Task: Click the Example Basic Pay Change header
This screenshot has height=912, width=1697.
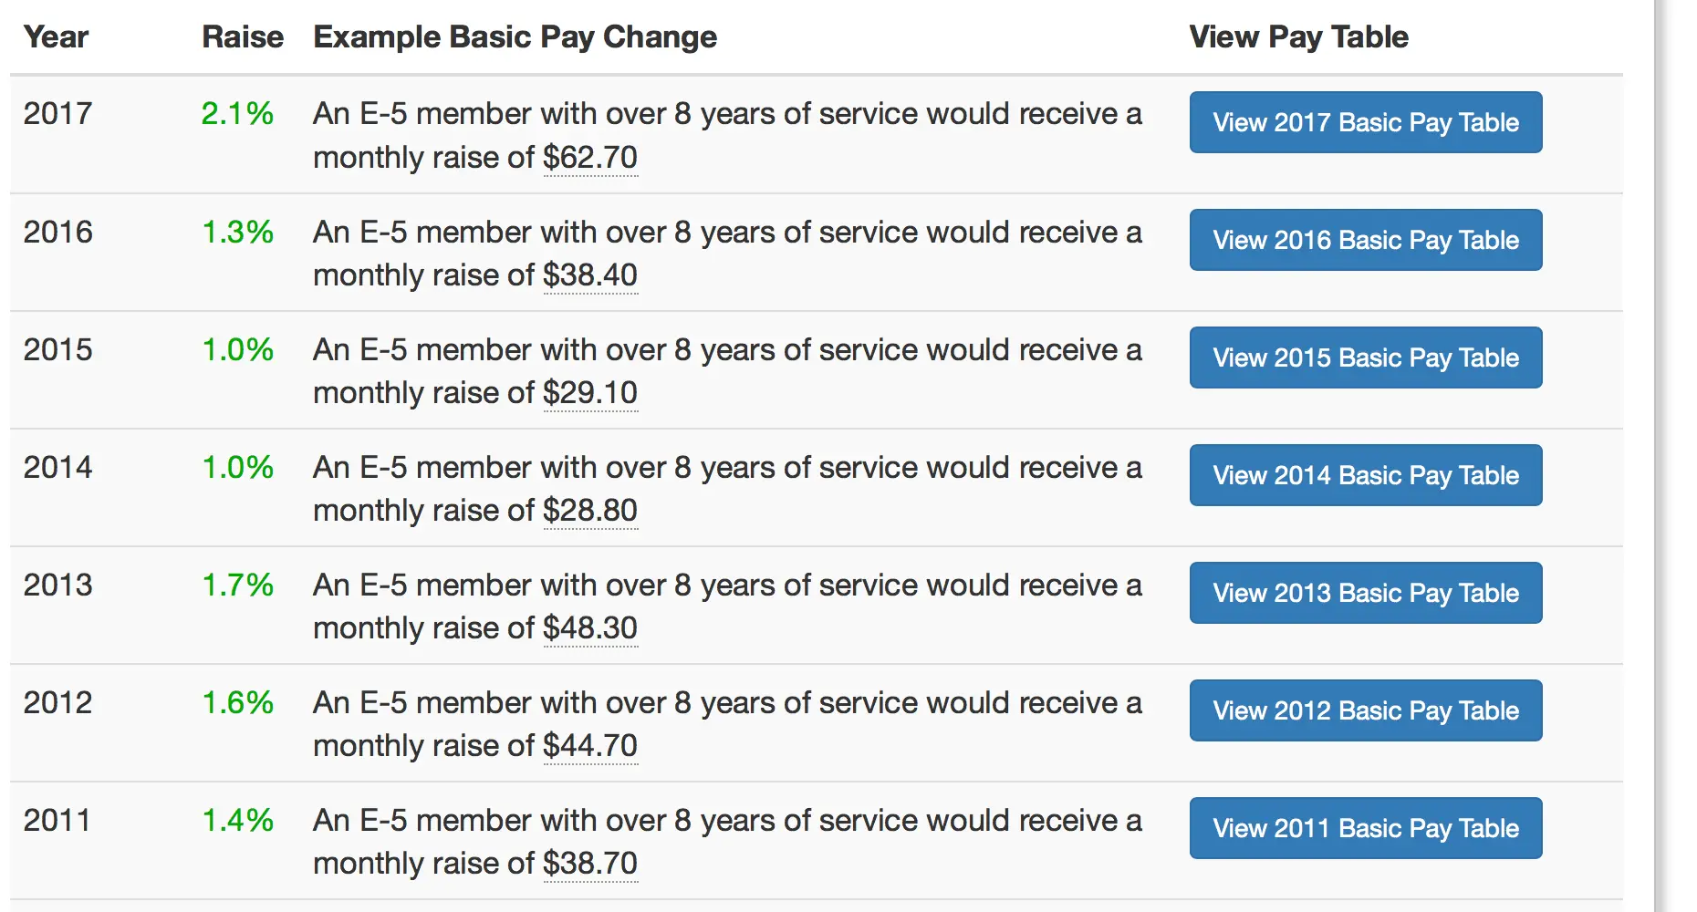Action: pos(515,37)
